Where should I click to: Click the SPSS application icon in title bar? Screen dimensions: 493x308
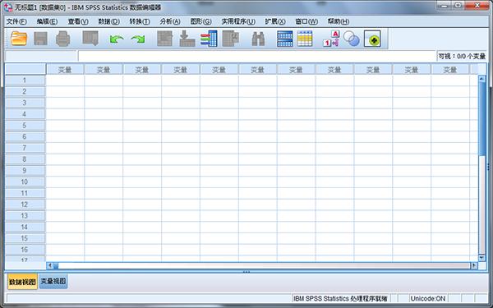tap(8, 7)
